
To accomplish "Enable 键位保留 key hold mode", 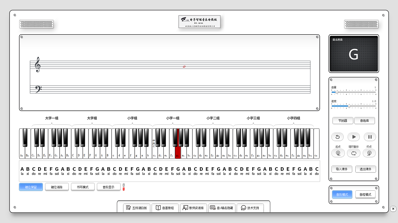I will pos(31,187).
